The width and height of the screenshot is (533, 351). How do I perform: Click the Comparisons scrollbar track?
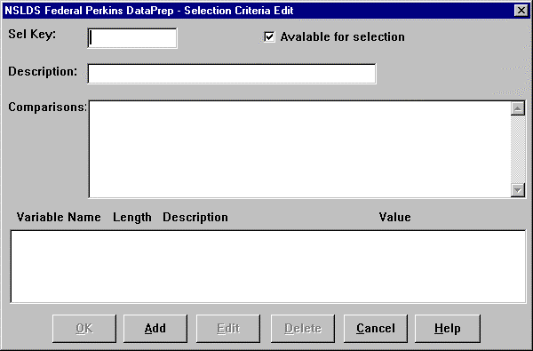[518, 149]
